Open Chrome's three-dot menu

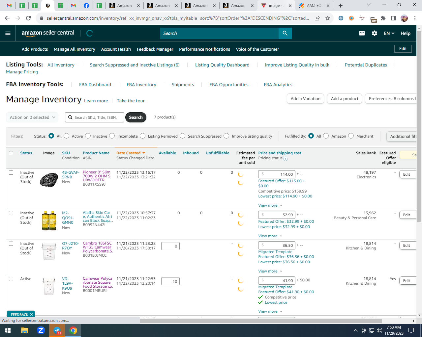coord(415,18)
